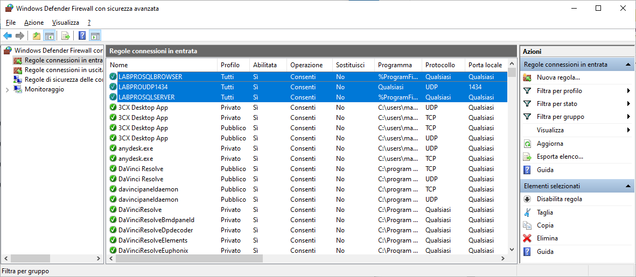The height and width of the screenshot is (277, 636).
Task: Expand the Monitoraggio tree node
Action: tap(7, 89)
